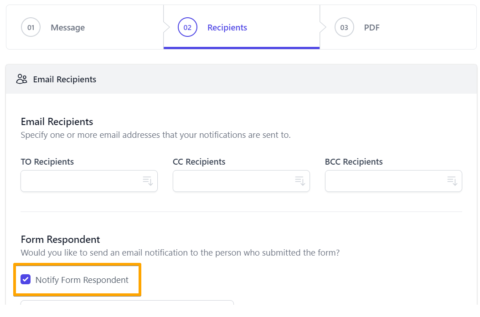
Task: Uncheck the Notify Form Respondent checkbox
Action: coord(26,280)
